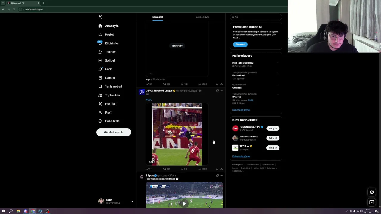Open Takip et in the sidebar
381x214 pixels.
point(107,52)
